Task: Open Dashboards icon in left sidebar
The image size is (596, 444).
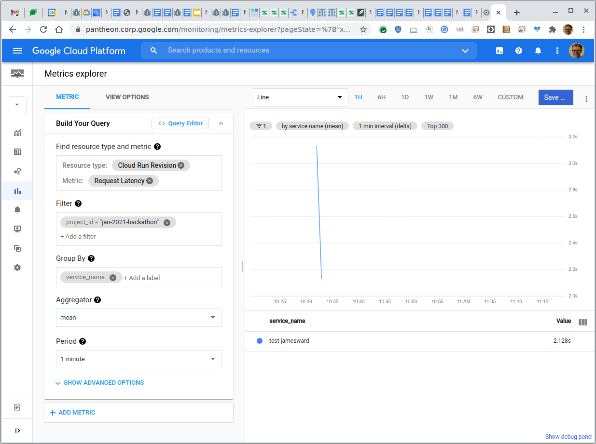Action: (17, 152)
